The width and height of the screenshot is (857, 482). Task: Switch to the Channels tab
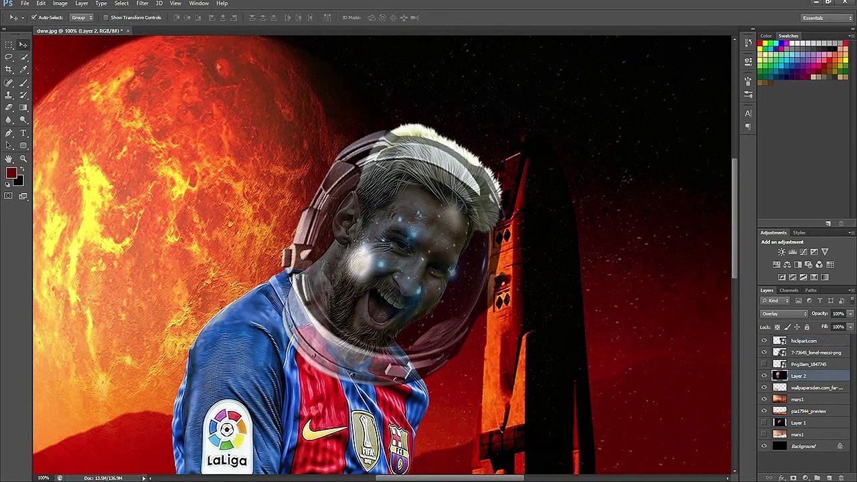coord(789,291)
